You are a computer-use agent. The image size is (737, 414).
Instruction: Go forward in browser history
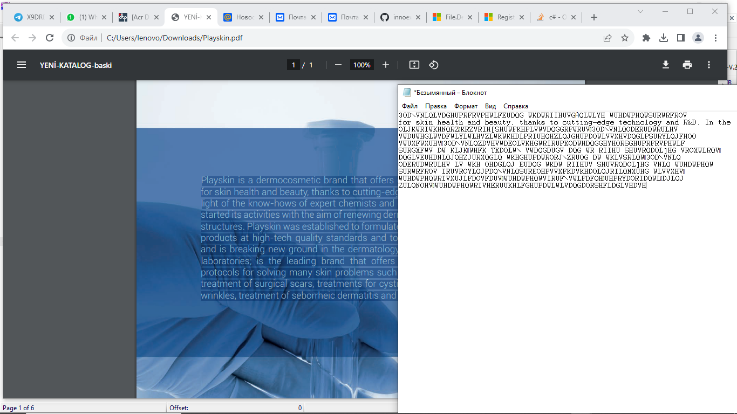(x=32, y=38)
